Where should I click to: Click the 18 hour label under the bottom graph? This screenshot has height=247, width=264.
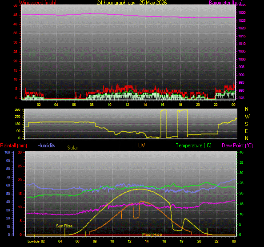tap(181, 241)
